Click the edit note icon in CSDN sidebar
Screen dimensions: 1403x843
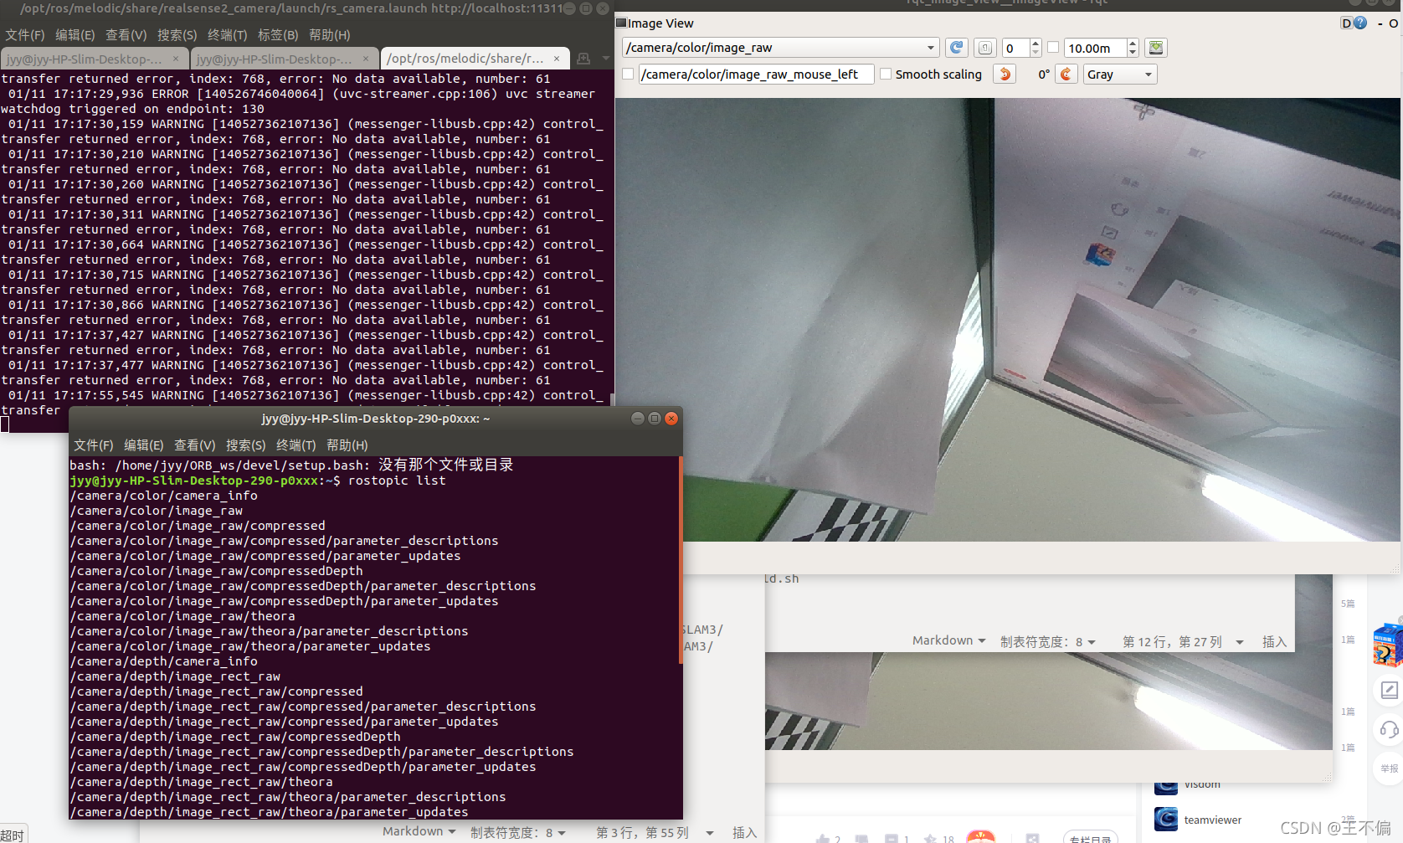pos(1389,691)
